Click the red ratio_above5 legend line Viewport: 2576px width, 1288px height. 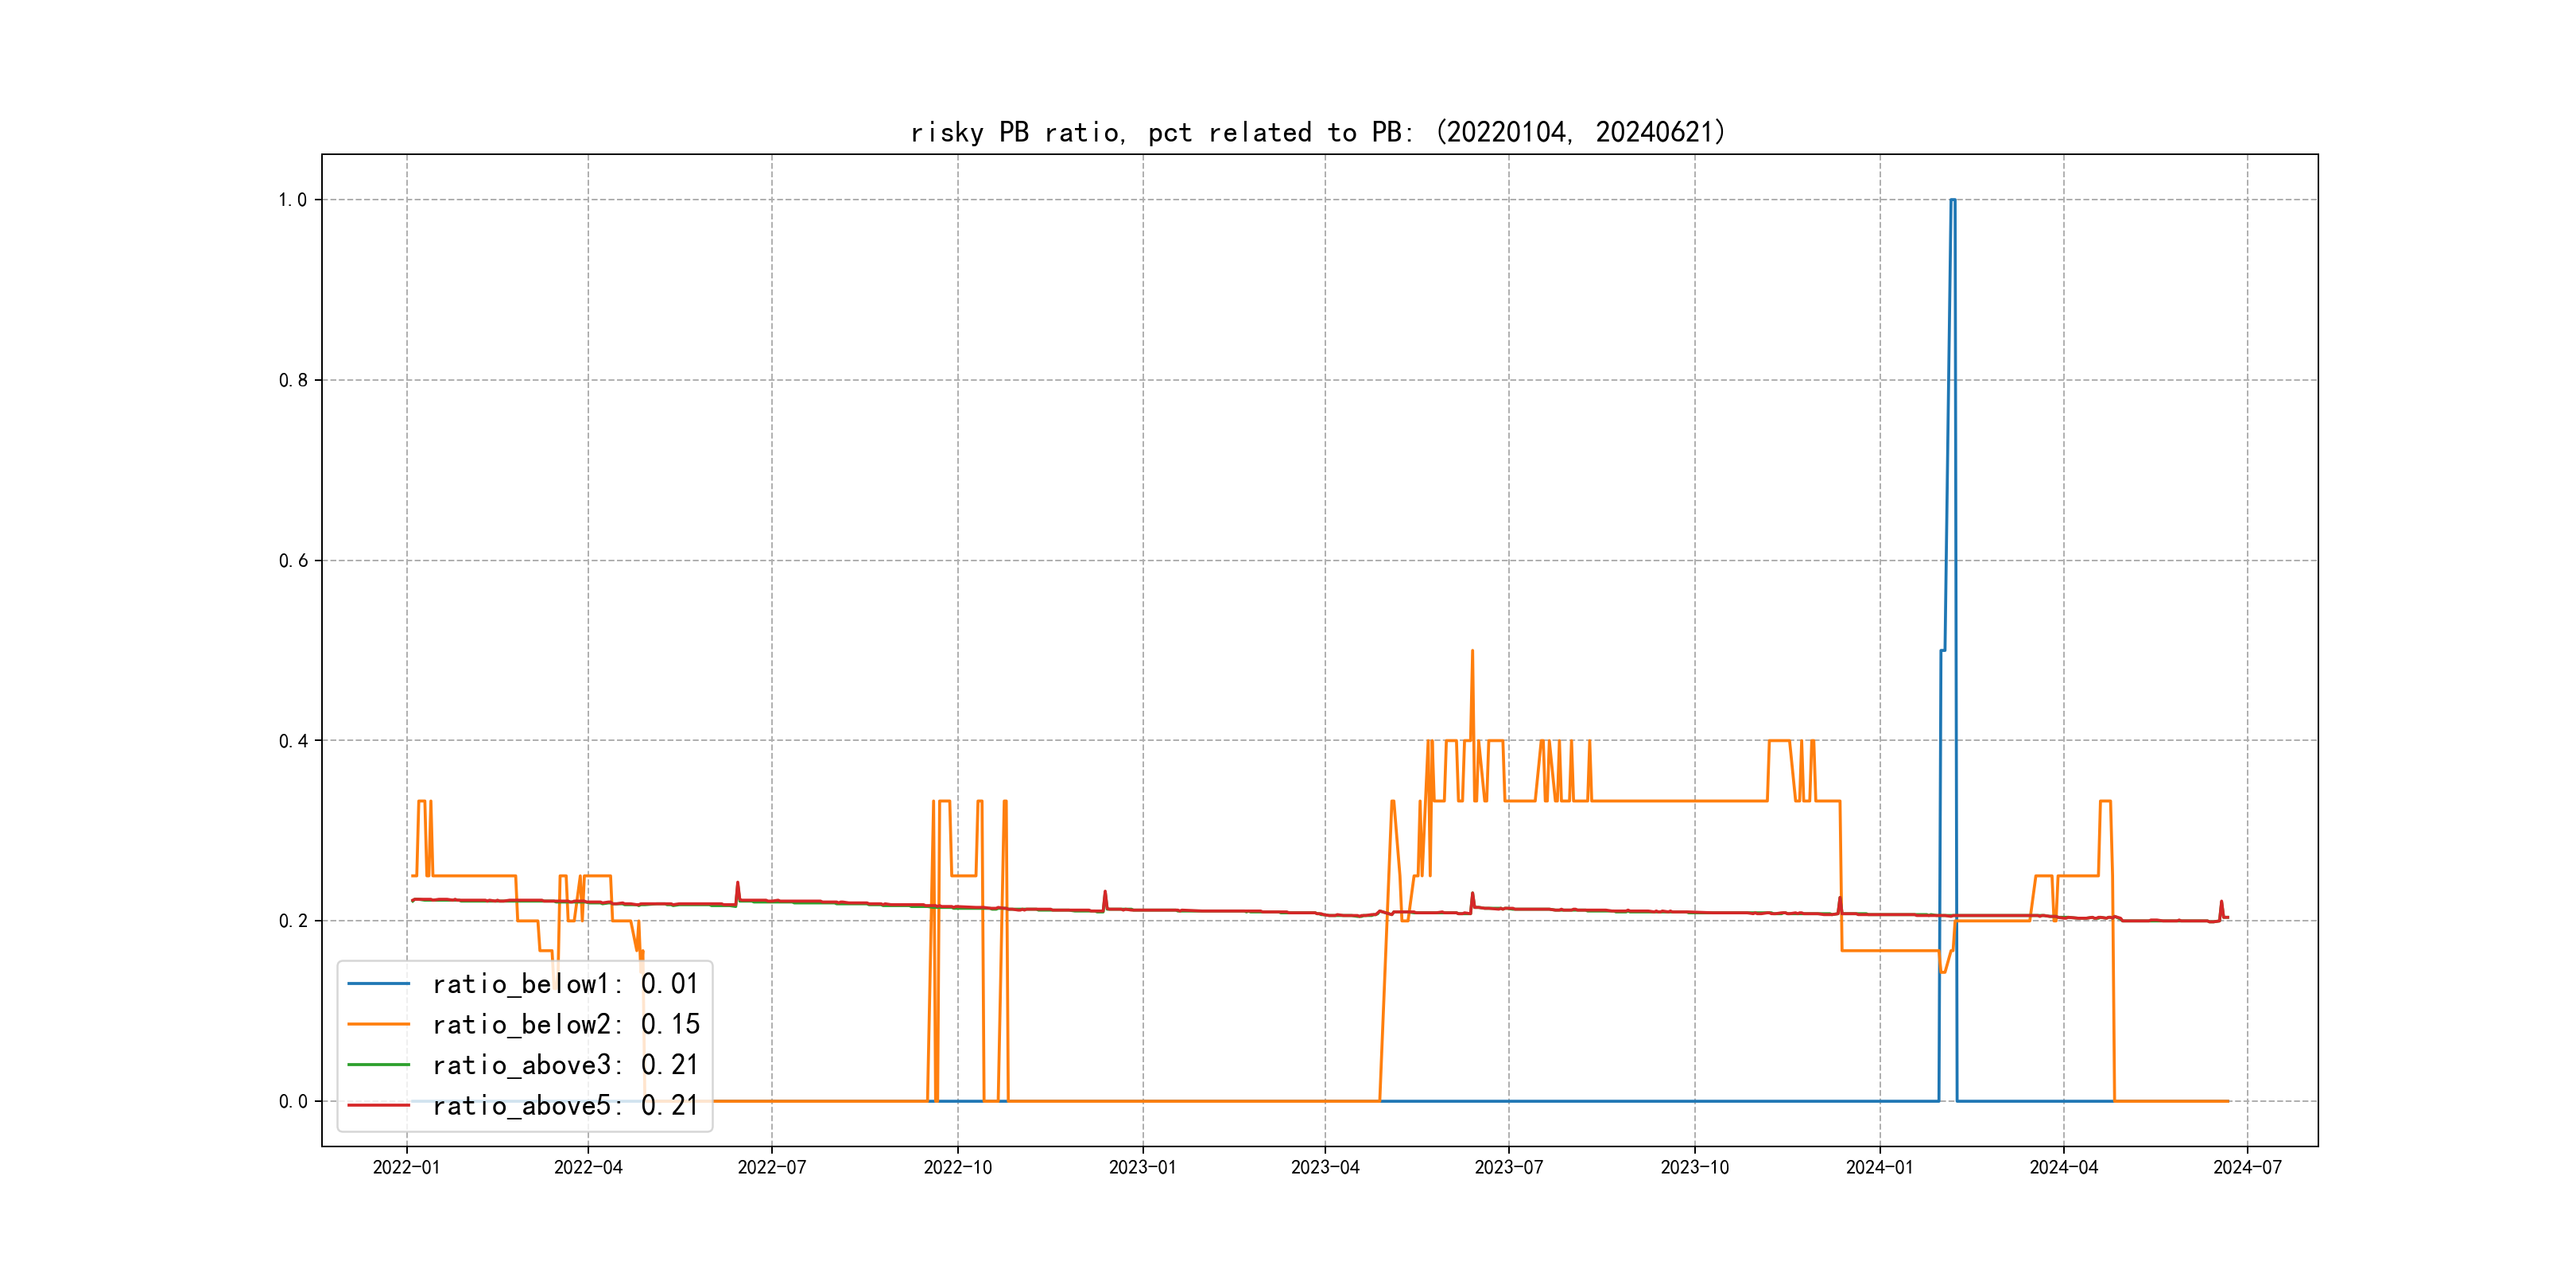click(378, 1105)
